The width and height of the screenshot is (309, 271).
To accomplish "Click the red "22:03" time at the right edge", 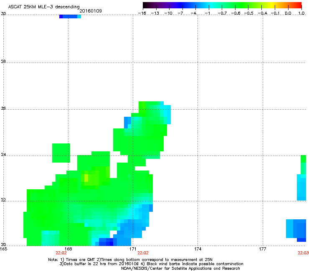I will pos(303,253).
